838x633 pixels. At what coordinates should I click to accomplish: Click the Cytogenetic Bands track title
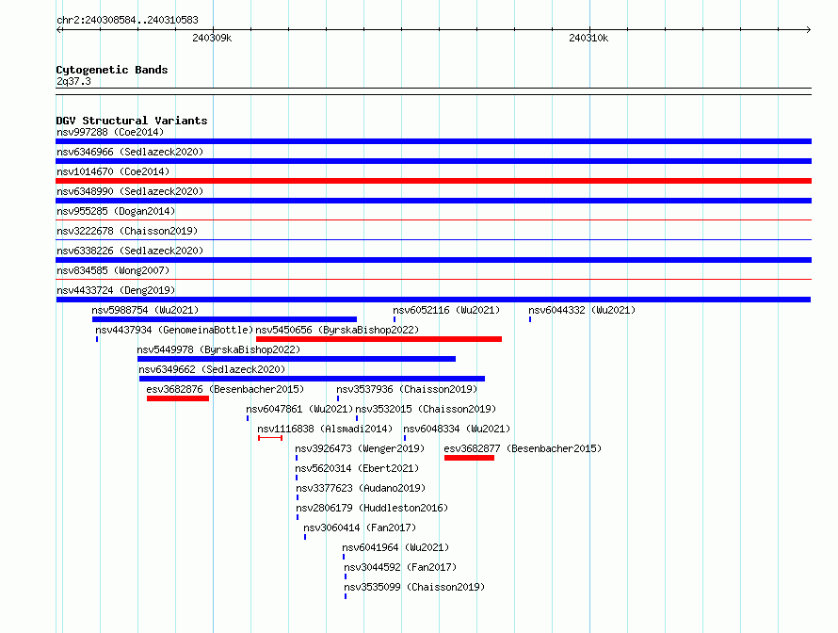pos(112,70)
